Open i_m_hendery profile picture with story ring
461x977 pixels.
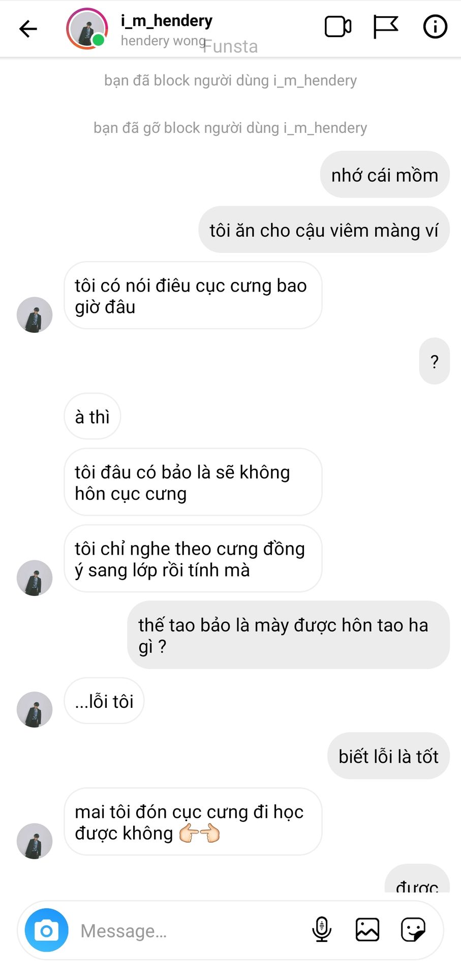87,28
